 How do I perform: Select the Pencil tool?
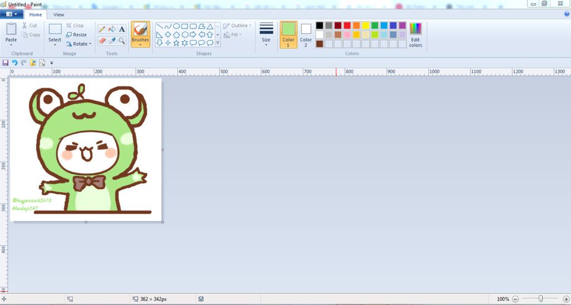tap(102, 29)
